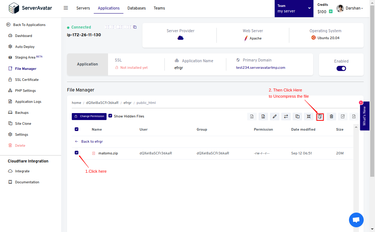Toggle the Enabled application switch
Screen dimensions: 375x232
(341, 68)
